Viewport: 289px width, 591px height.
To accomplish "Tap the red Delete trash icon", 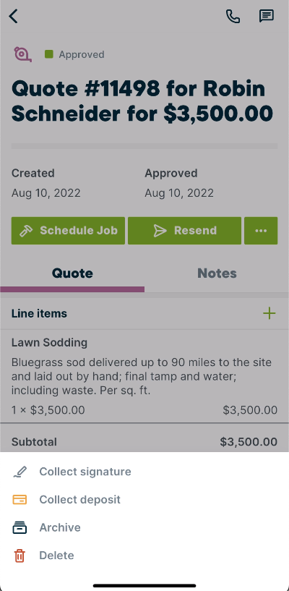I will 20,556.
